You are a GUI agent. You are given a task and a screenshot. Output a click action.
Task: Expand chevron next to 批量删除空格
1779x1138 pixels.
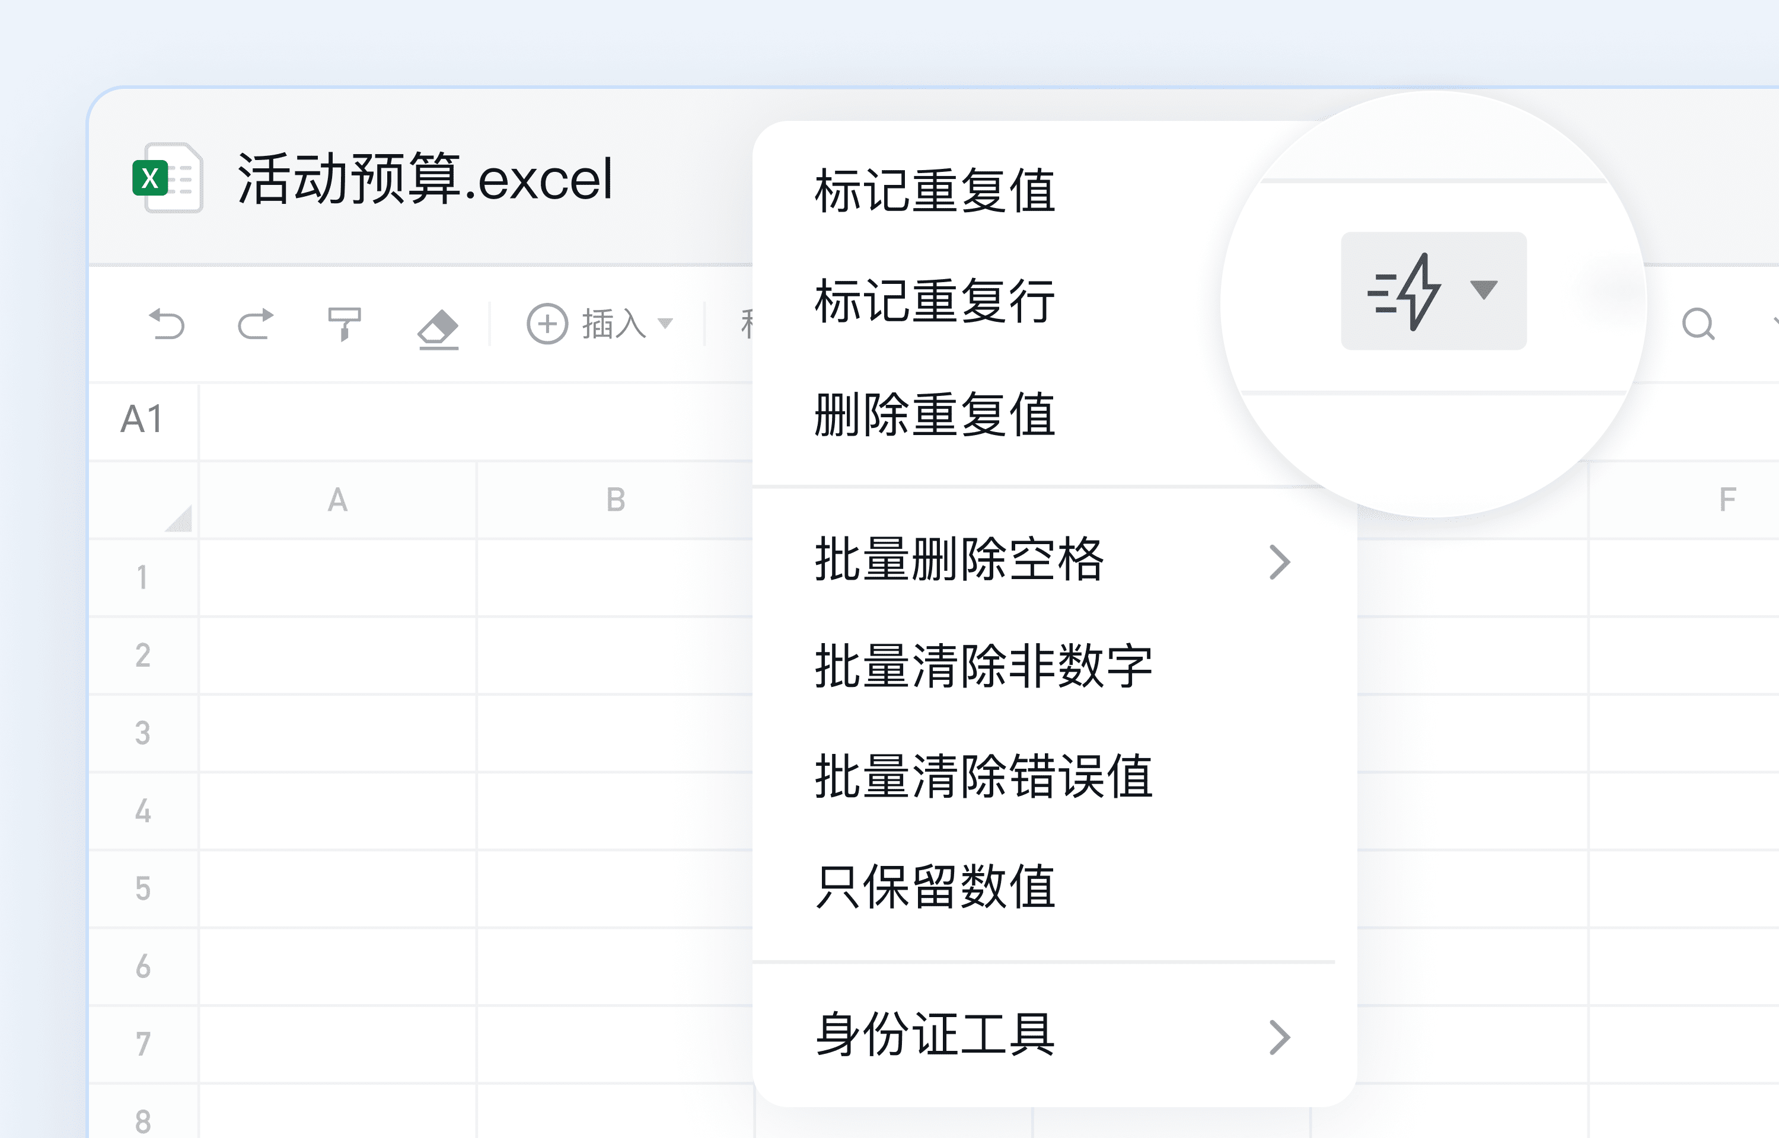click(1280, 562)
